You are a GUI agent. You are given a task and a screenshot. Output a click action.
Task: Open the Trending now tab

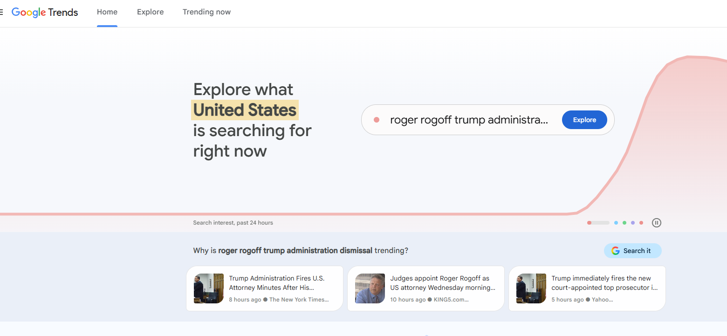click(x=206, y=12)
